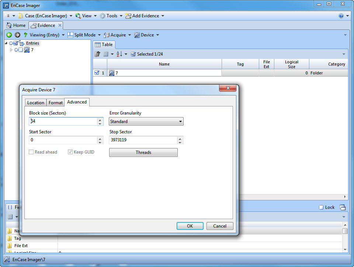
Task: Collapse the Entries tree node
Action: pos(7,43)
